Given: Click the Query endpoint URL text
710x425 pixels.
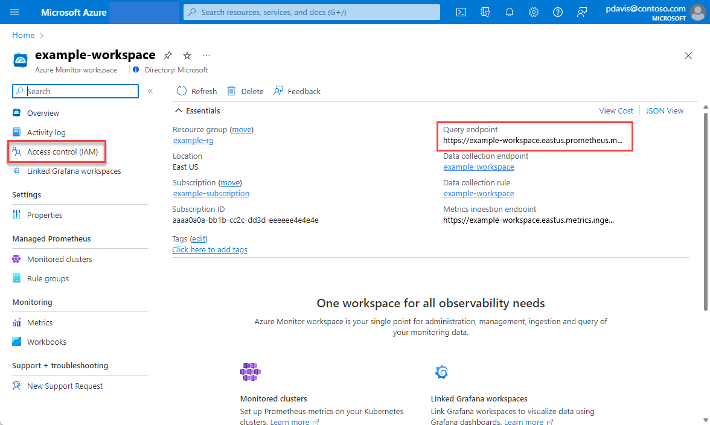Looking at the screenshot, I should point(532,140).
